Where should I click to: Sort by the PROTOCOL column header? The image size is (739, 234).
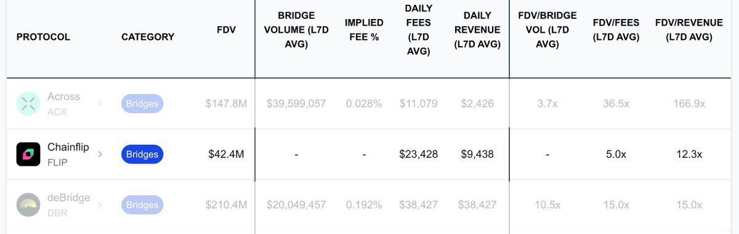tap(43, 37)
